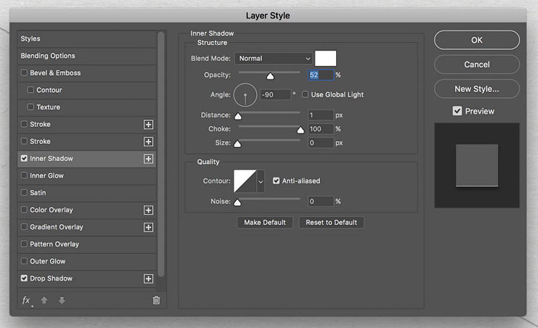Enable the Use Global Light checkbox
538x328 pixels.
305,94
